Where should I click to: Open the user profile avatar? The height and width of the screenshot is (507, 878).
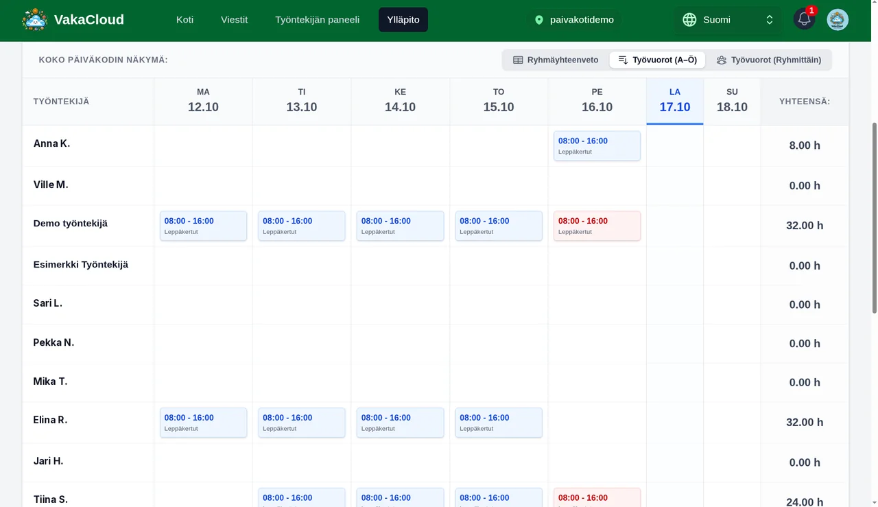(x=838, y=20)
